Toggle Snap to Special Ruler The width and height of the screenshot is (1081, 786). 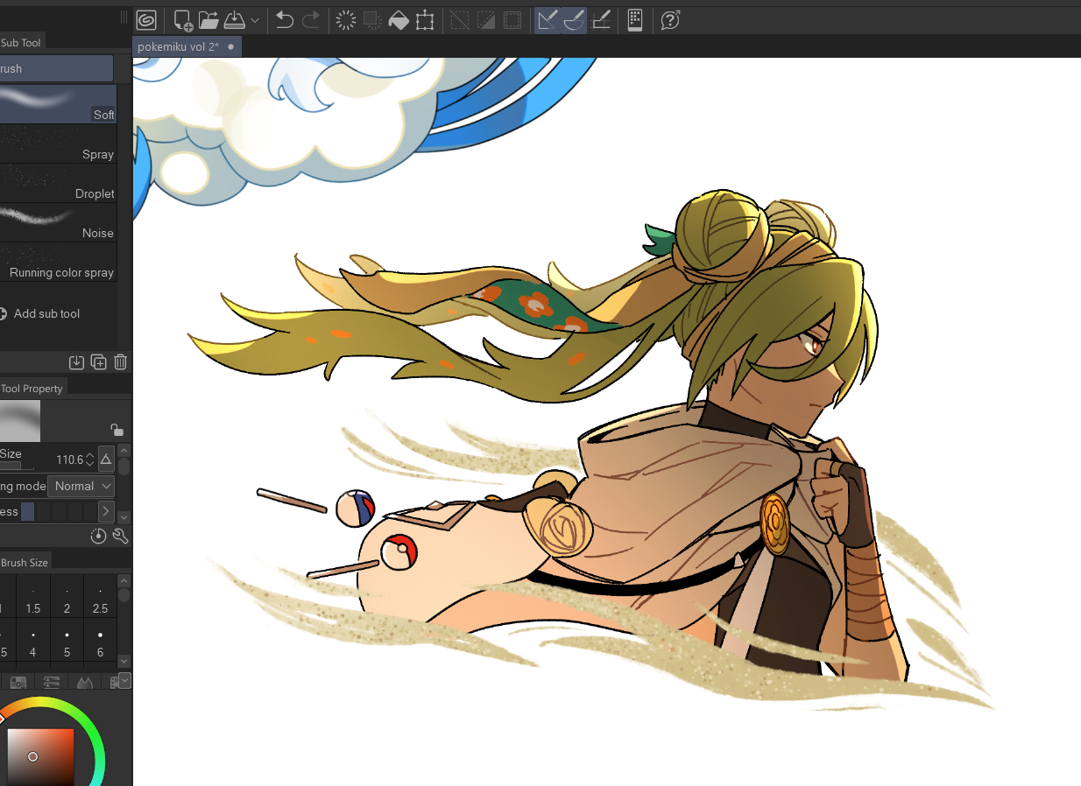pyautogui.click(x=575, y=20)
